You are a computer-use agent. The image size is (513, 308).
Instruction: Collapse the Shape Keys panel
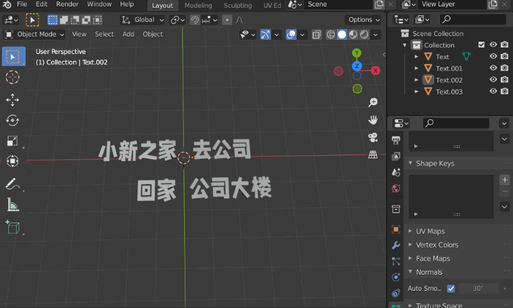410,163
